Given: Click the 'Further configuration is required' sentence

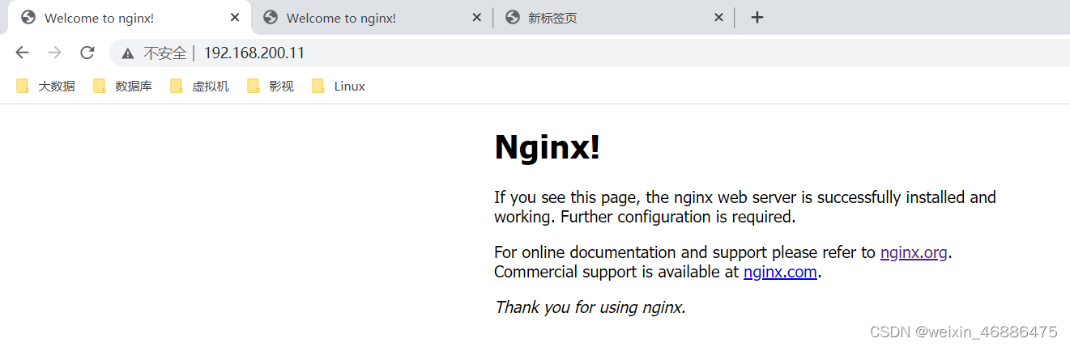Looking at the screenshot, I should 678,217.
